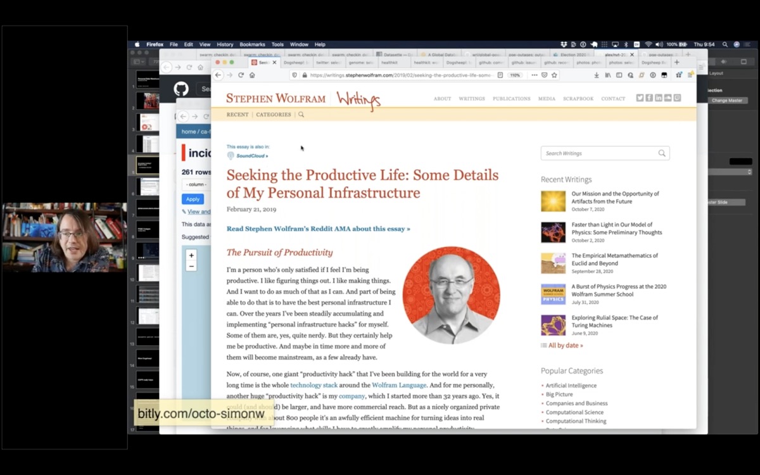The image size is (760, 475).
Task: Click the RECENT link in the sub-navigation
Action: [237, 115]
